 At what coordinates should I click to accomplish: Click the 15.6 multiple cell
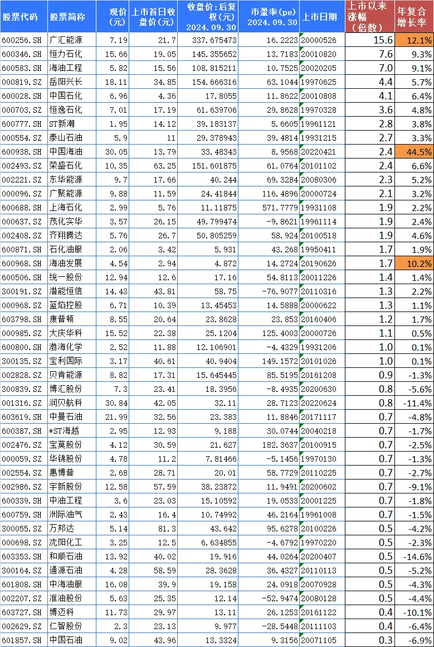(370, 40)
